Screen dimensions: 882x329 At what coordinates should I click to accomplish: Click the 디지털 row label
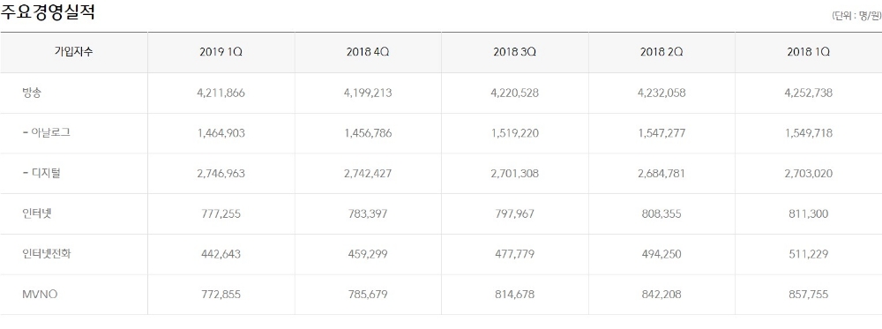click(41, 173)
